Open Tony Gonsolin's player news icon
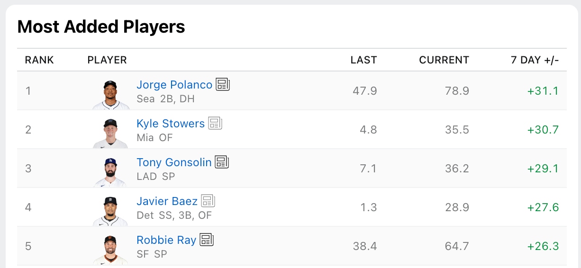Screen dimensions: 581x268 222,162
